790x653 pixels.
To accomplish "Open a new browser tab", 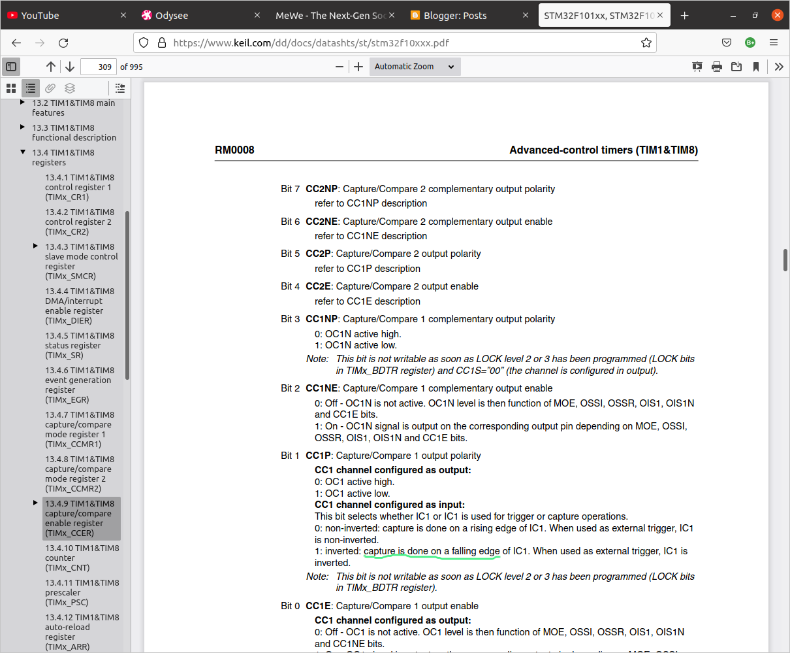I will coord(684,15).
